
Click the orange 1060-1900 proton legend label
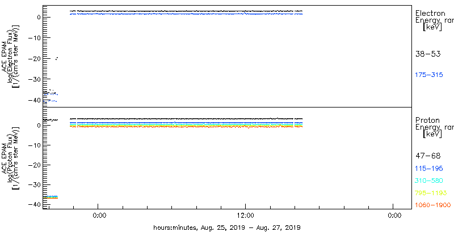pos(433,205)
